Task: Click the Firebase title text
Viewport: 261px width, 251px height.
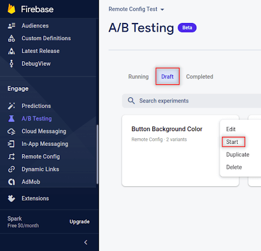Action: point(37,9)
